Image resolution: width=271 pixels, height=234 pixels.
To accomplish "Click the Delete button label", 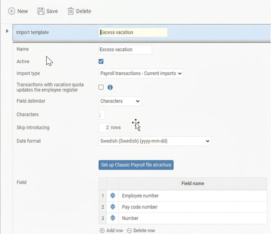I will (x=83, y=11).
